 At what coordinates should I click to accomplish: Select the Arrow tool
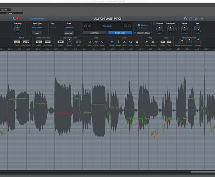112,42
